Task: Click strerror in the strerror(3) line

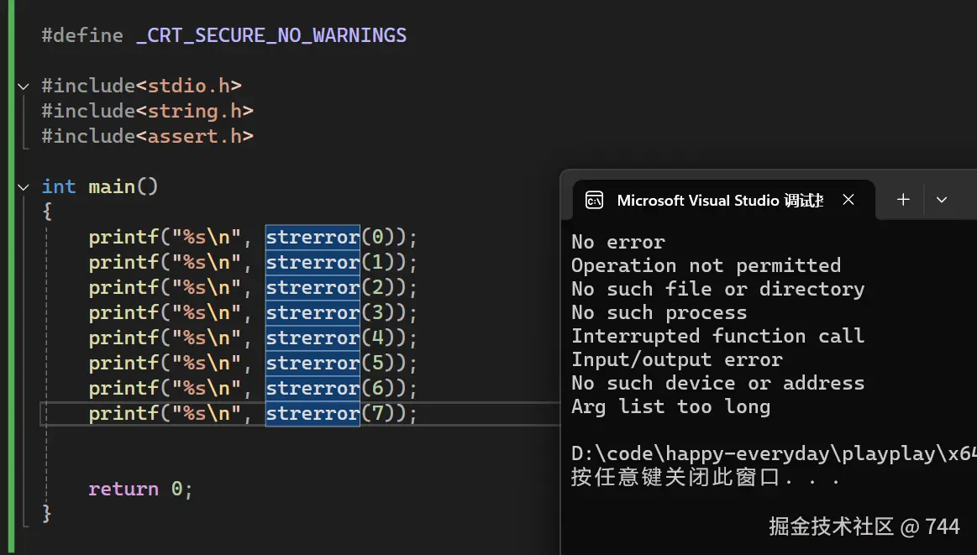Action: click(313, 312)
